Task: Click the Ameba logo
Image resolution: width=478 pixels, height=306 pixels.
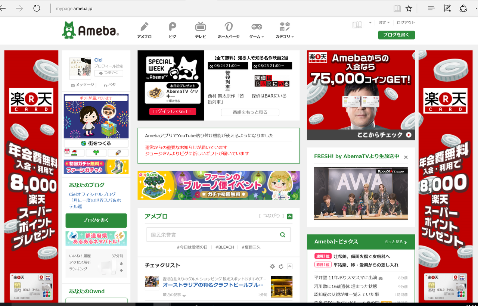Action: click(x=90, y=30)
